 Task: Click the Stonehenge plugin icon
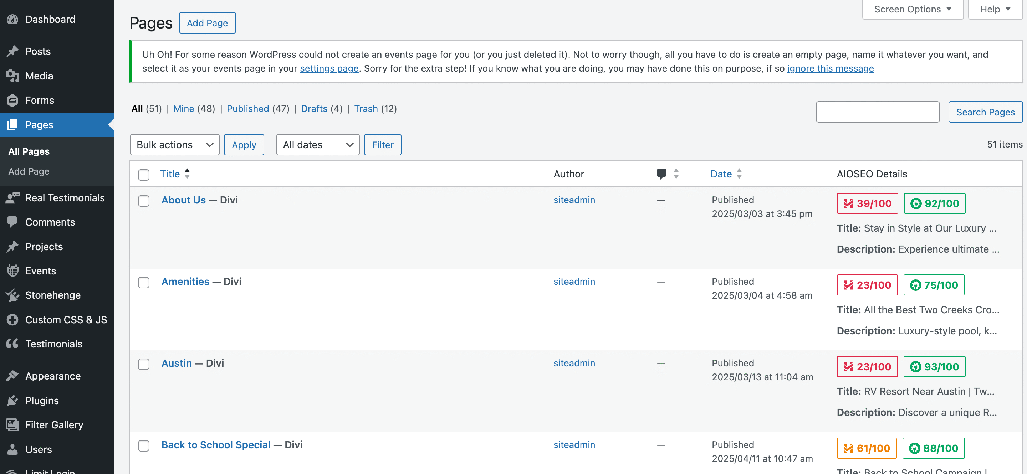[12, 295]
